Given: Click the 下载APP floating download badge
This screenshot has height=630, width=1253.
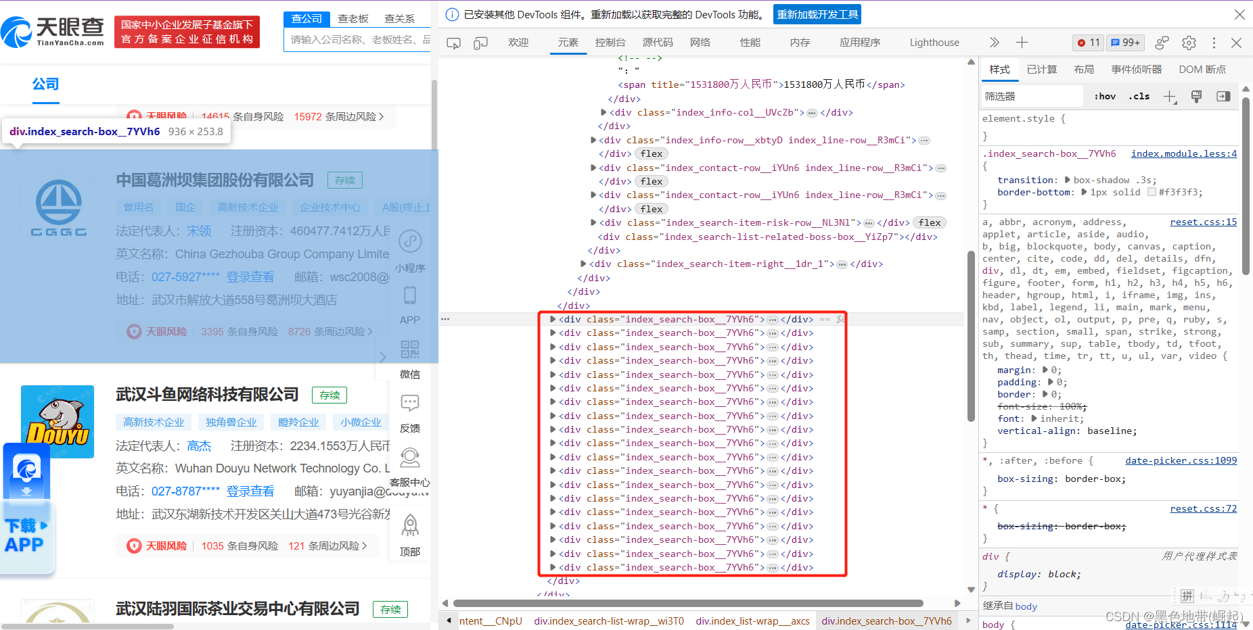Looking at the screenshot, I should pos(26,509).
